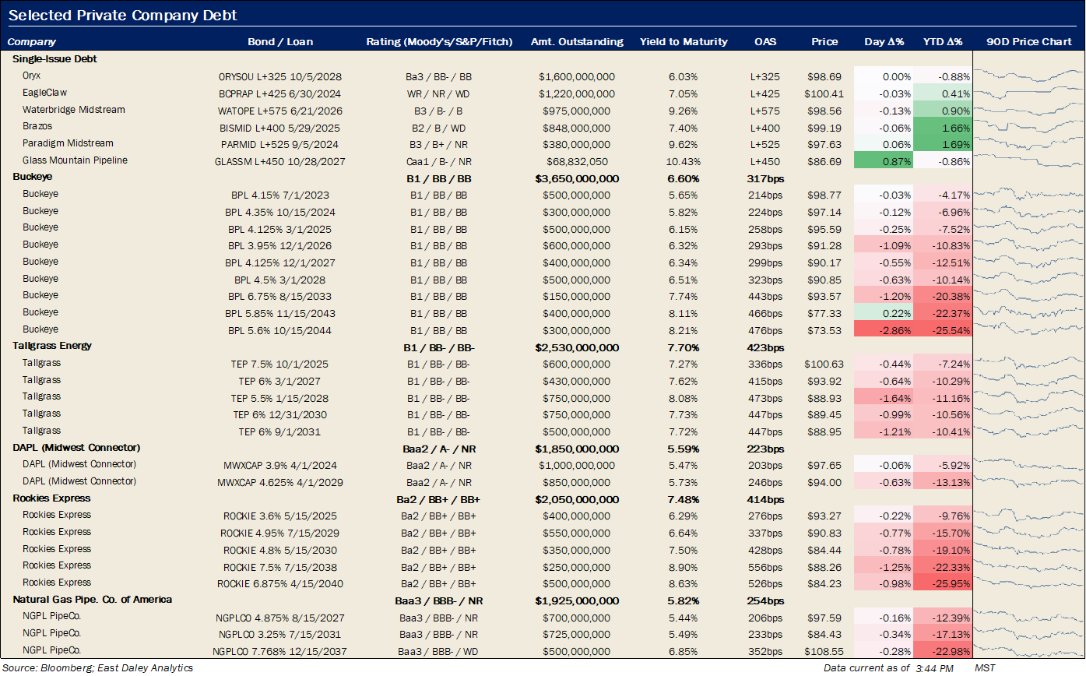Screen dimensions: 1086x676
Task: Select MWXCAP 4.625% 4/1/2029 bond
Action: tap(280, 482)
